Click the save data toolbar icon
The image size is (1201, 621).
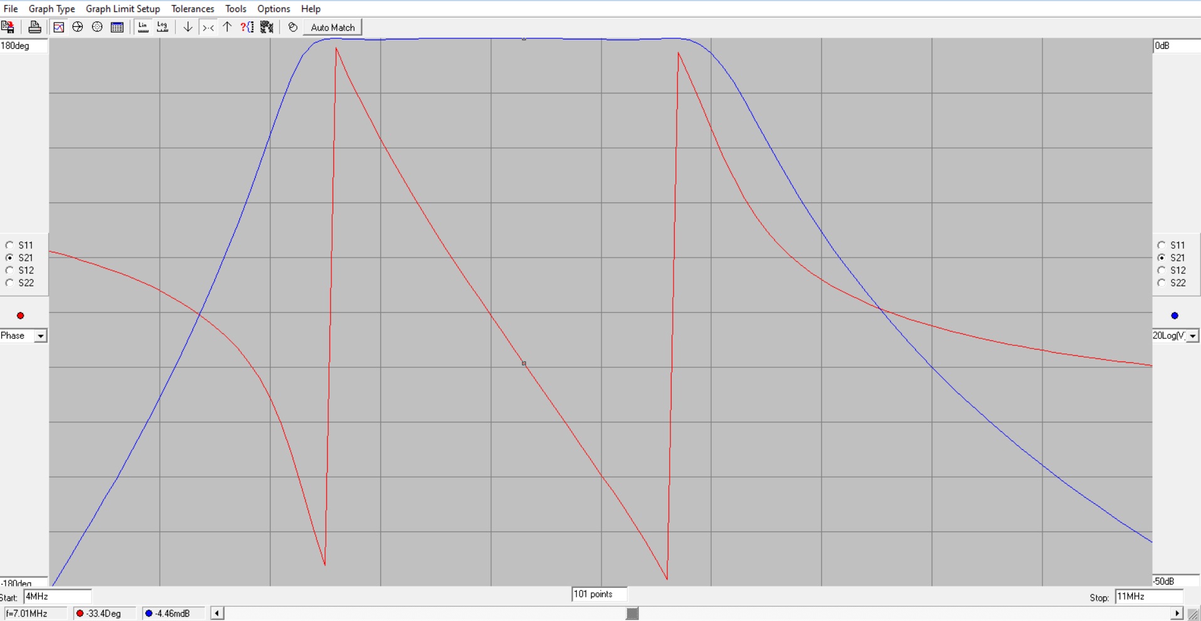pos(8,27)
